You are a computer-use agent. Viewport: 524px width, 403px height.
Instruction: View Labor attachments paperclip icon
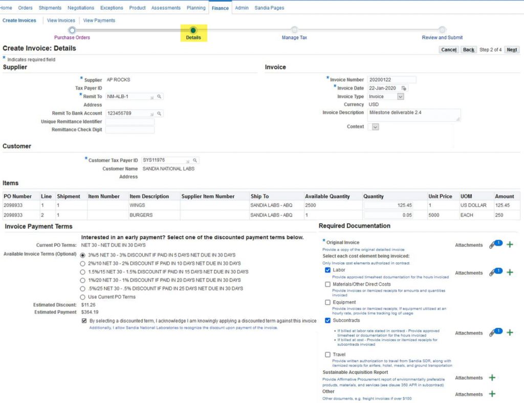[493, 273]
